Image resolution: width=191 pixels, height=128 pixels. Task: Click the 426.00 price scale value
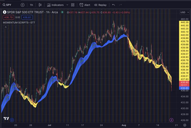pos(185,120)
